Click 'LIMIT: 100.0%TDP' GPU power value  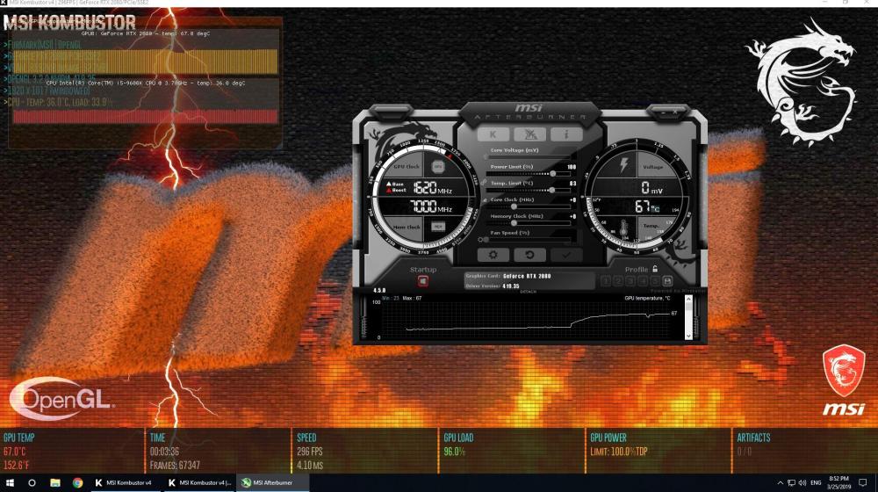click(619, 452)
